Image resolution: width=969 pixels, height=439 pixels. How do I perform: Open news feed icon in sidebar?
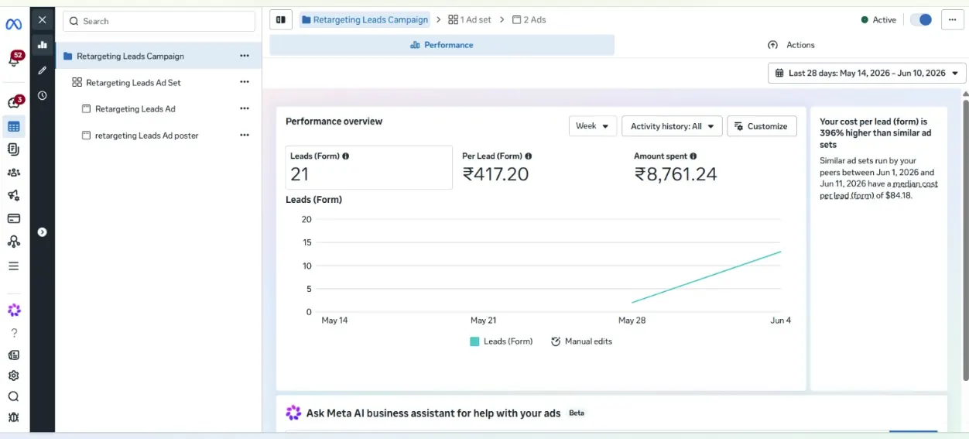[13, 355]
